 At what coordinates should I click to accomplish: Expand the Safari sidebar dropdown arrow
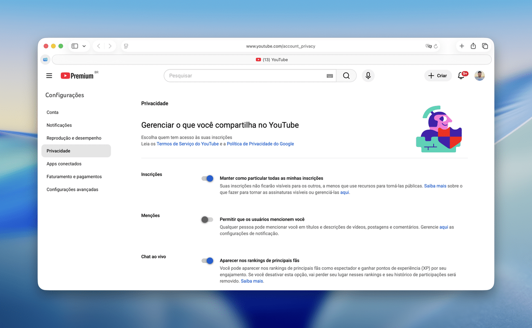pyautogui.click(x=84, y=46)
